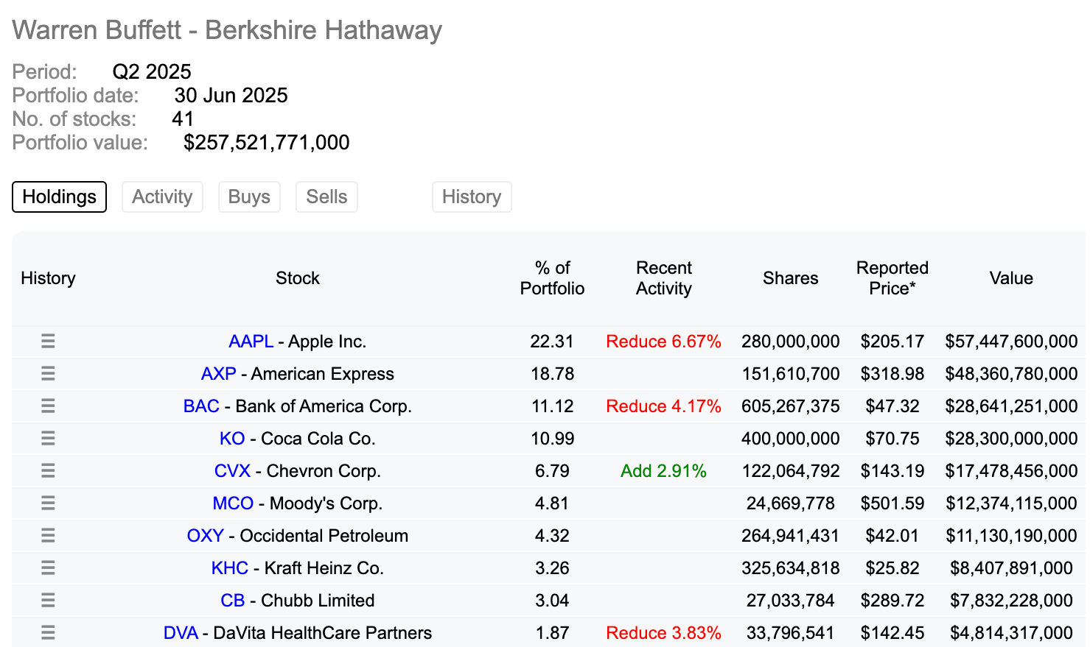Visit the CVX ticker link
Image resolution: width=1090 pixels, height=647 pixels.
[232, 471]
